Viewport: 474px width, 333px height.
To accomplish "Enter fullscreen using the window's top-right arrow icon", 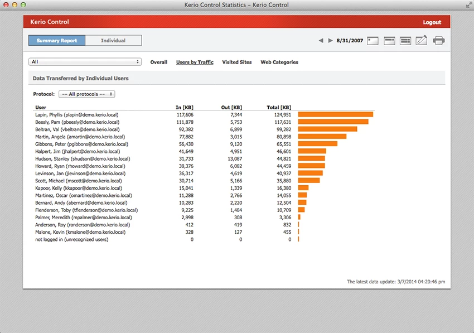I will (467, 5).
